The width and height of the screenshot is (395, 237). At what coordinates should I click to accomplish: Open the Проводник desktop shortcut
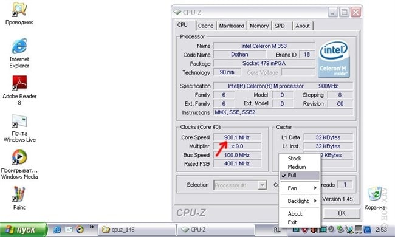pos(19,14)
